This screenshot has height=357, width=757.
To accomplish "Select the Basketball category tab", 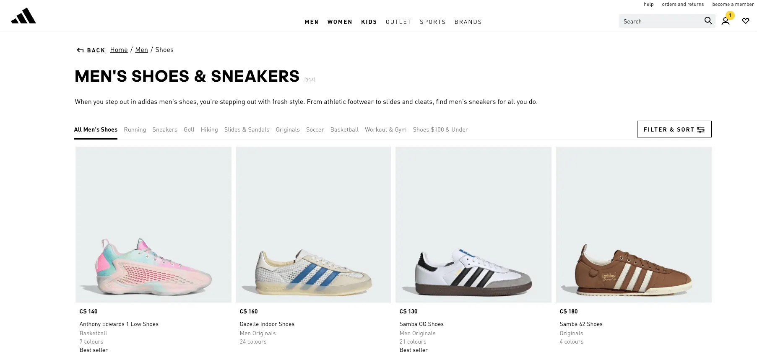I will (344, 129).
